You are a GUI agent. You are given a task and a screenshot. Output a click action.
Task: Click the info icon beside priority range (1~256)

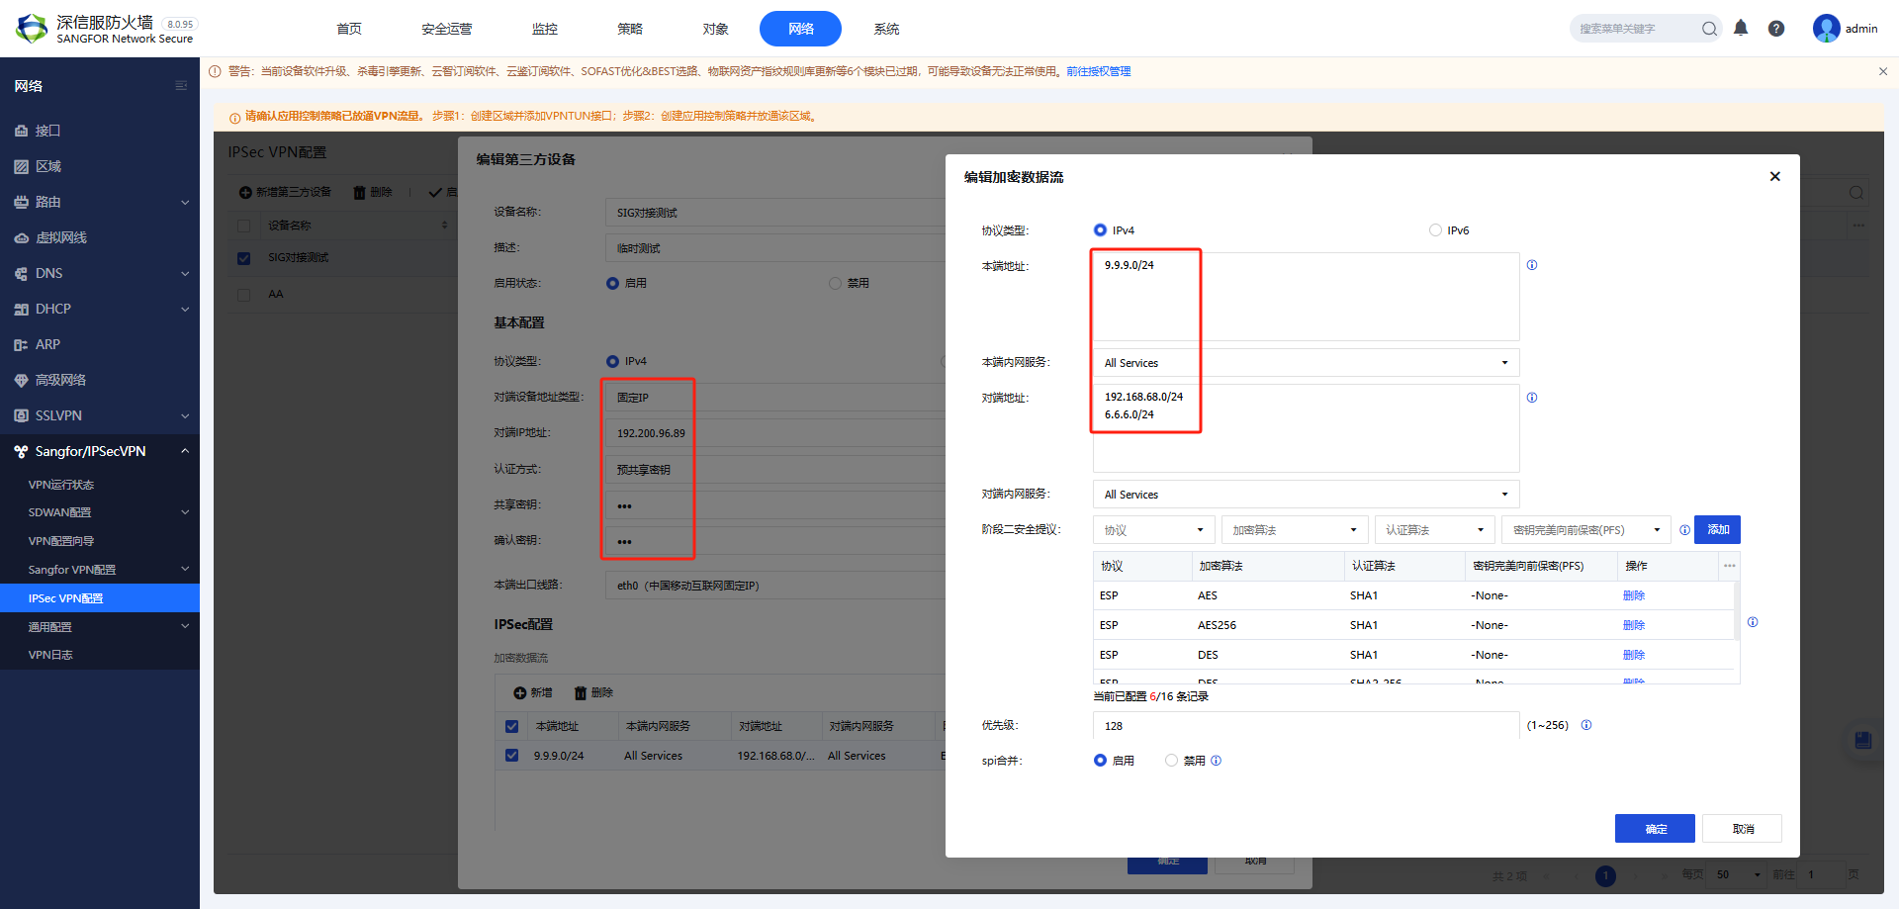click(1586, 725)
